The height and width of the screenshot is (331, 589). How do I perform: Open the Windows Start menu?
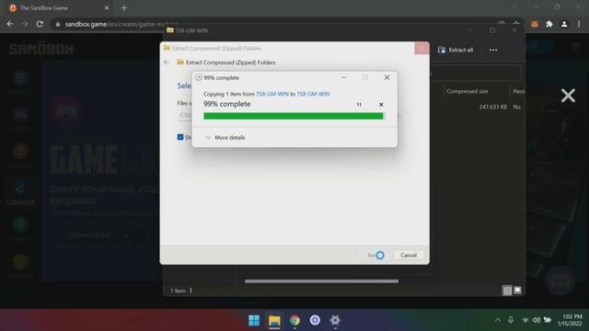254,320
